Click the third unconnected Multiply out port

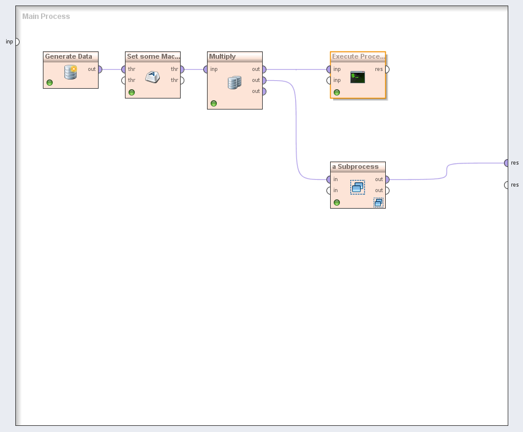click(x=263, y=91)
